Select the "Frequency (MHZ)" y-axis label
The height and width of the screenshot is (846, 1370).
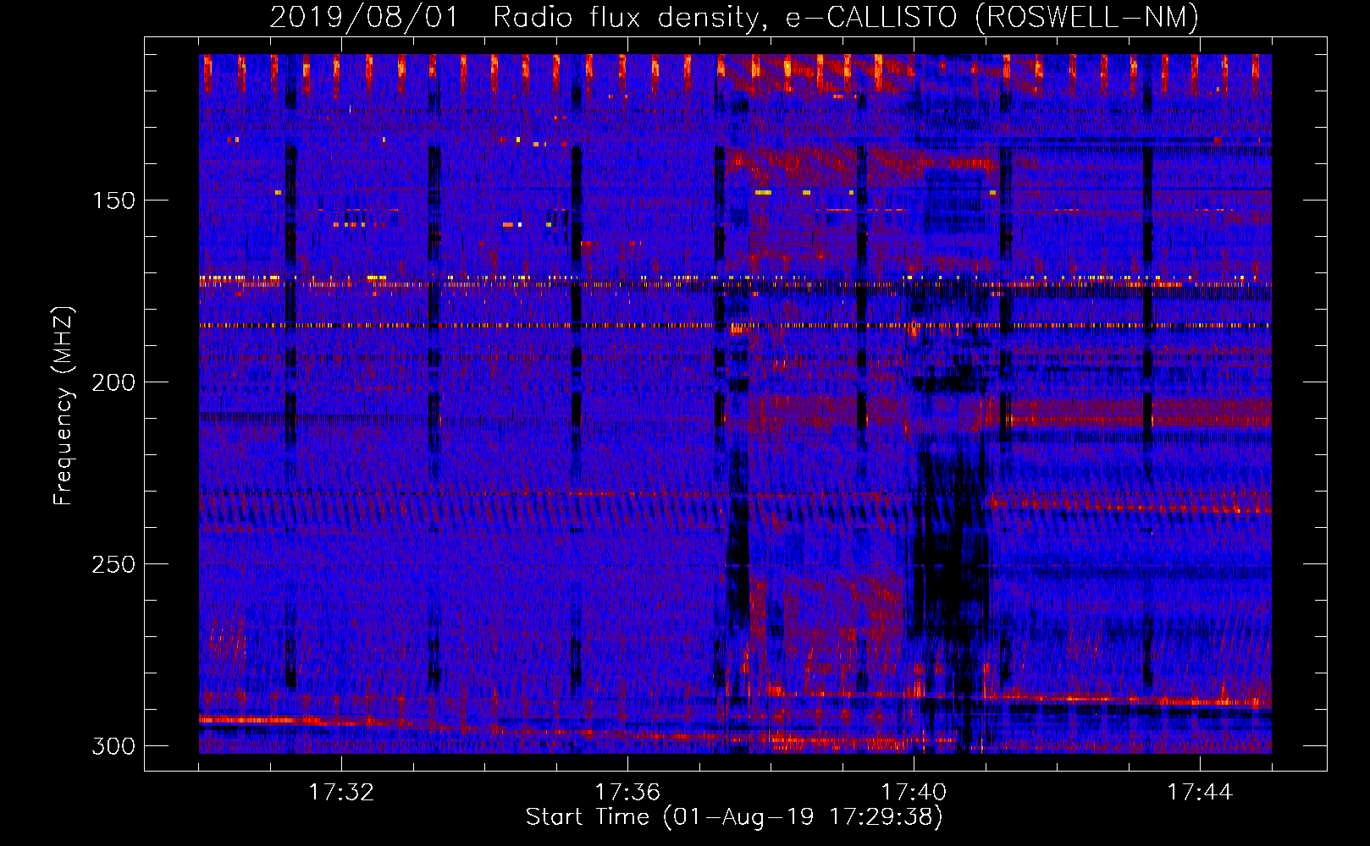tap(64, 405)
